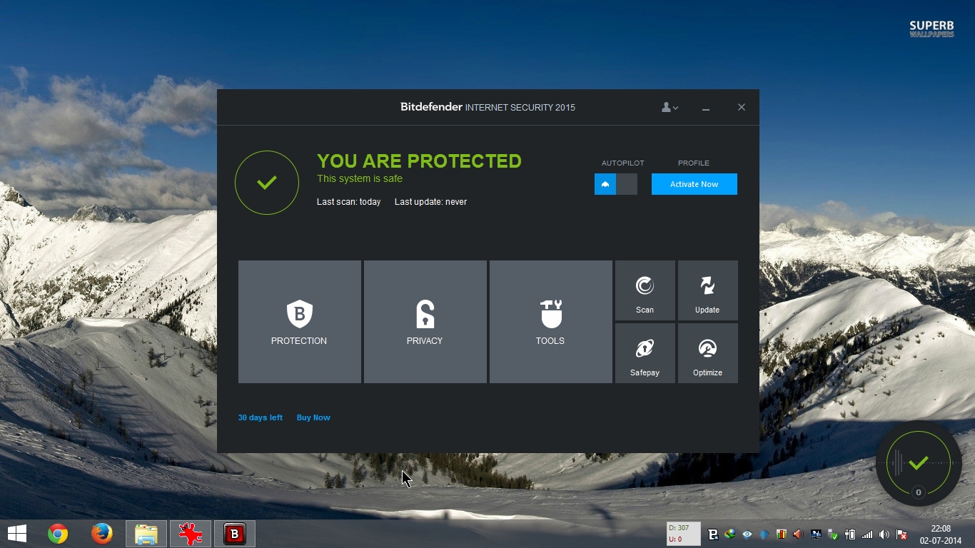The image size is (975, 548).
Task: Open the Windows Start menu
Action: click(x=16, y=533)
